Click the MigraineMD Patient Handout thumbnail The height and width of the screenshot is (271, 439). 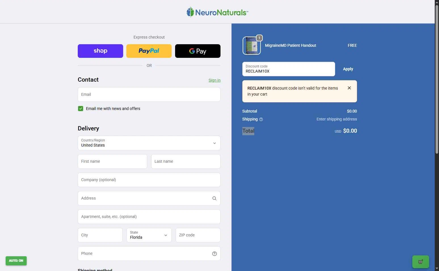pos(251,45)
